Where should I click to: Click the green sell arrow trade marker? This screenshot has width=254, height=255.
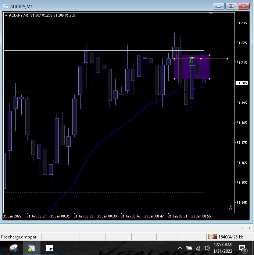pos(192,61)
